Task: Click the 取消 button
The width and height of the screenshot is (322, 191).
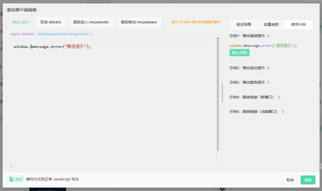Action: 290,180
